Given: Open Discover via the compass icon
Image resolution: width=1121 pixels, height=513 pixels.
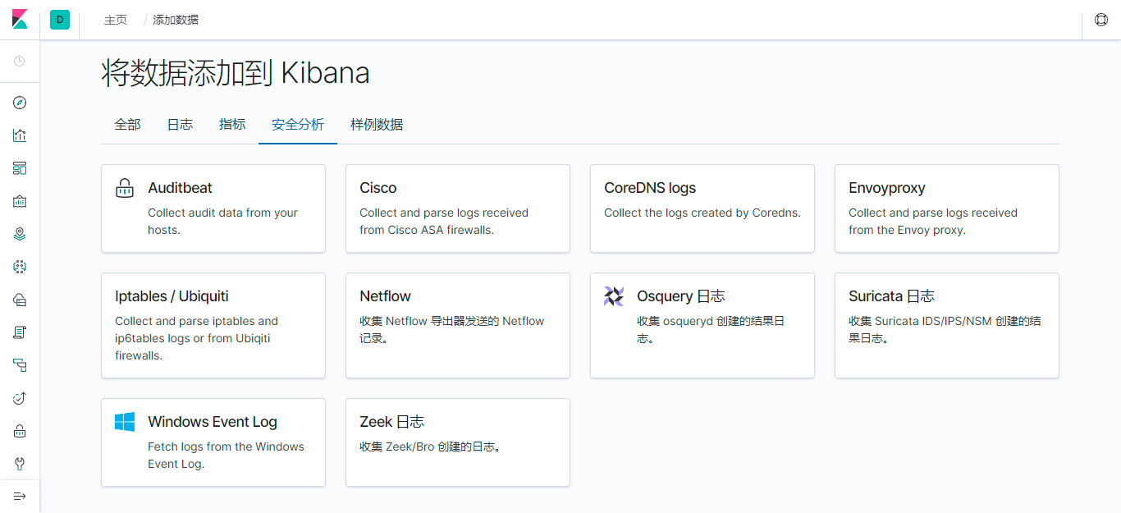Looking at the screenshot, I should pos(21,103).
